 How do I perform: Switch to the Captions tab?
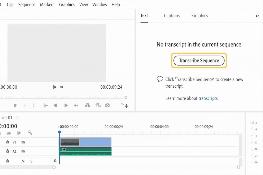point(172,16)
